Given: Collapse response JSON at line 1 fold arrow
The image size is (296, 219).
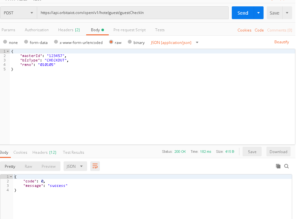Looking at the screenshot, I should 11,177.
